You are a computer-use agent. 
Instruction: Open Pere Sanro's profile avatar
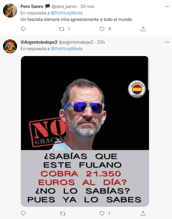[x=10, y=11]
